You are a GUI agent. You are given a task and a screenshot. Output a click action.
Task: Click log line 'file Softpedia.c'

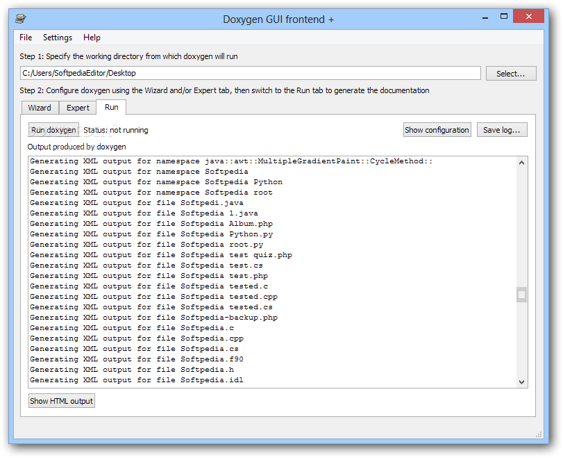tap(132, 328)
